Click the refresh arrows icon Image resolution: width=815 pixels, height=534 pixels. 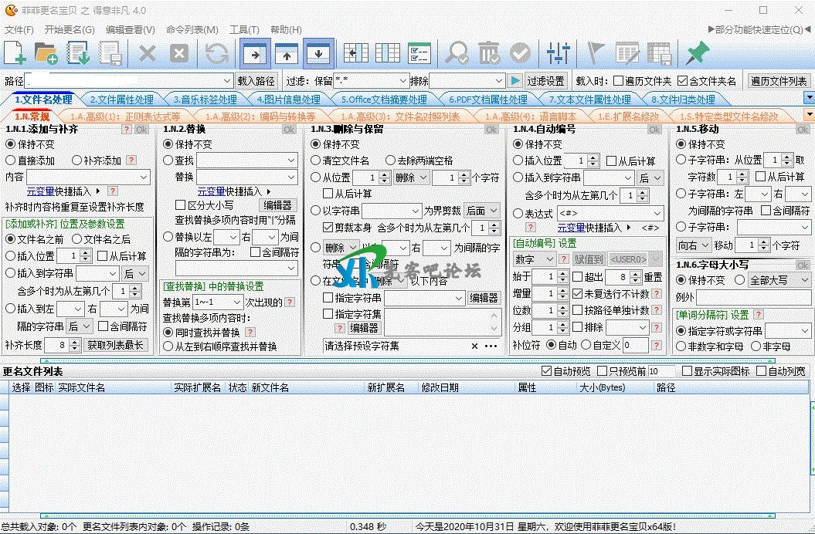pos(217,52)
